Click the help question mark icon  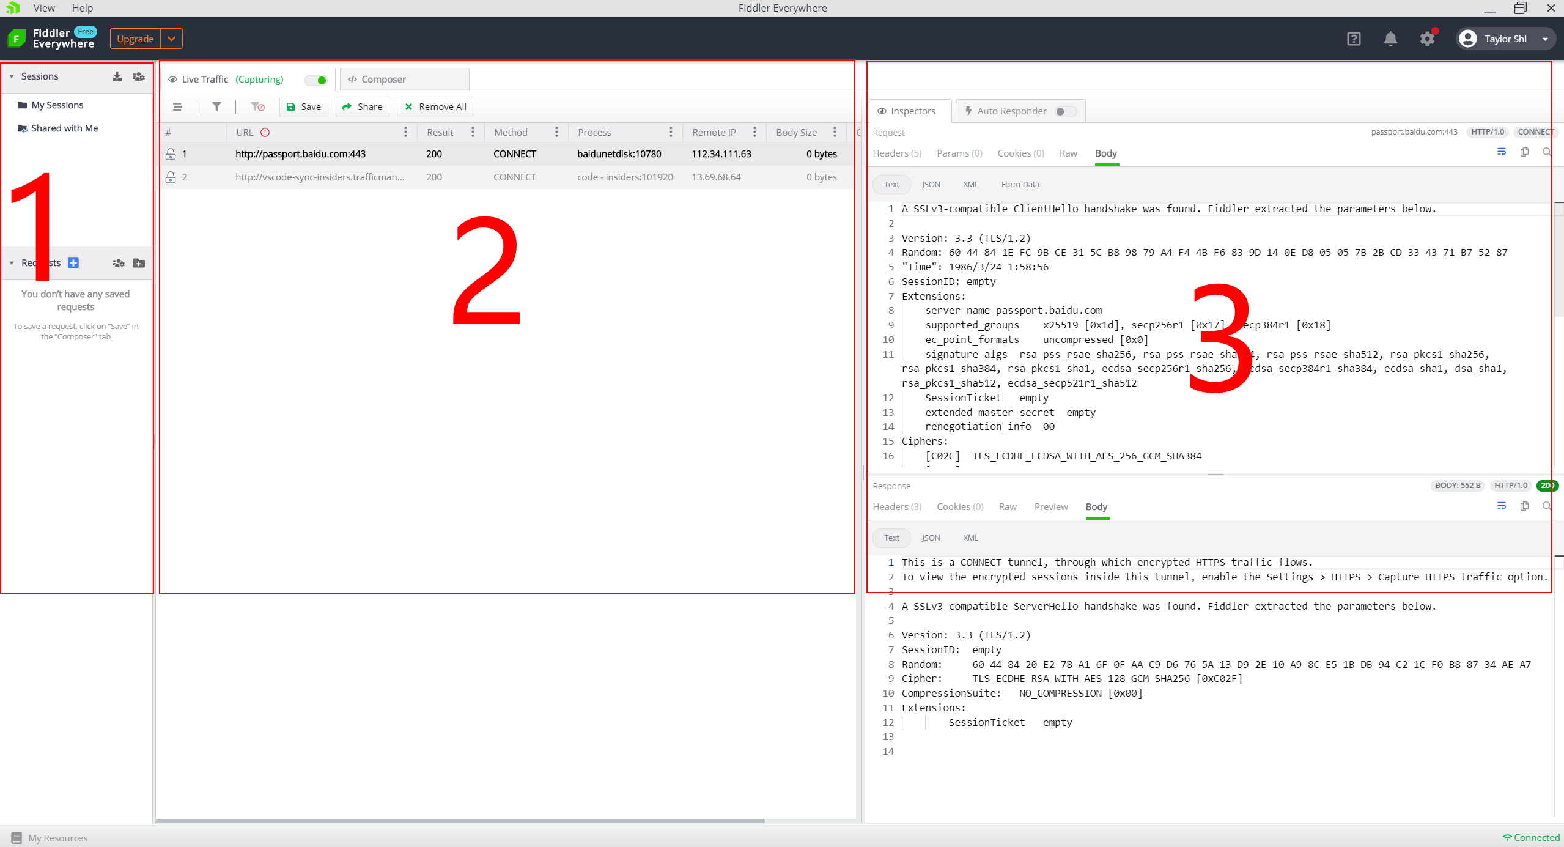click(1353, 39)
